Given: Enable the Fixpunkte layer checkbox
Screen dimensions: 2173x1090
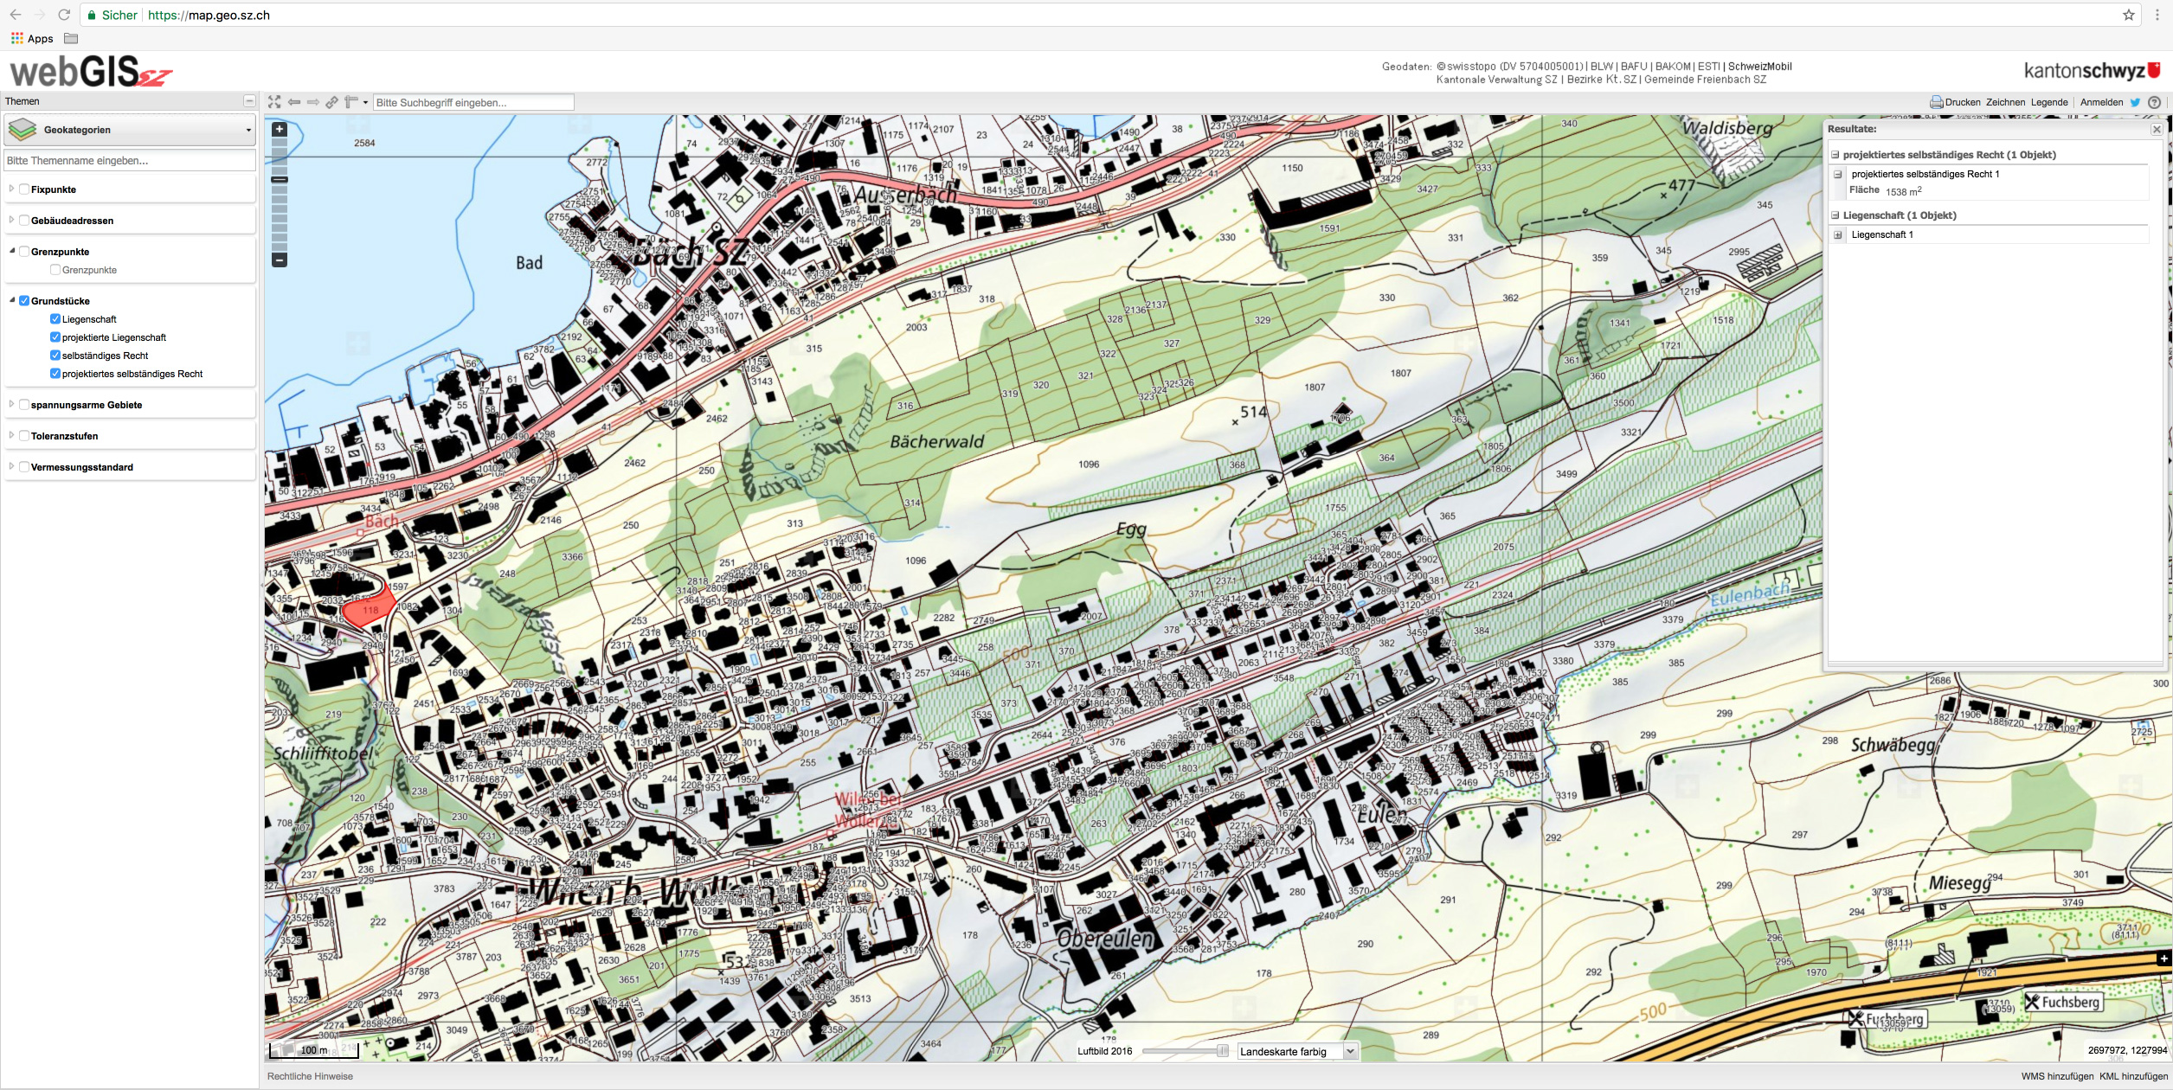Looking at the screenshot, I should (x=24, y=189).
